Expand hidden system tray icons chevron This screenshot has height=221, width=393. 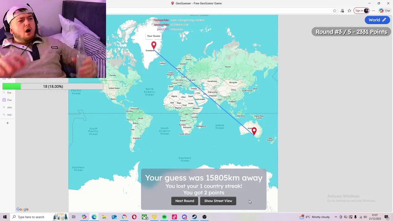[336, 217]
